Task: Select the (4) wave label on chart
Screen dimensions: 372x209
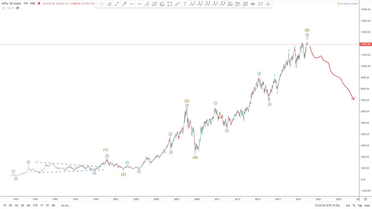Action: point(195,157)
